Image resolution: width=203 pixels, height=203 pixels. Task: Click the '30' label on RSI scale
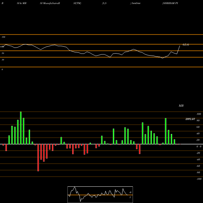click(x=3, y=60)
